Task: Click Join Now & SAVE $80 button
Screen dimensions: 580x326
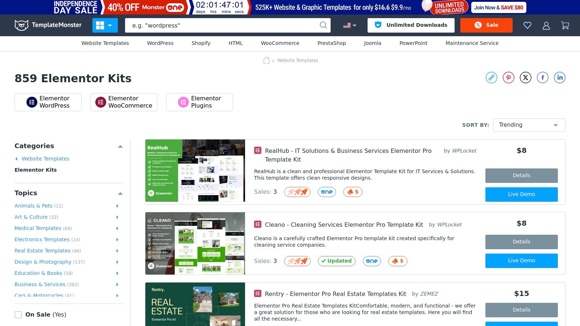Action: [499, 7]
